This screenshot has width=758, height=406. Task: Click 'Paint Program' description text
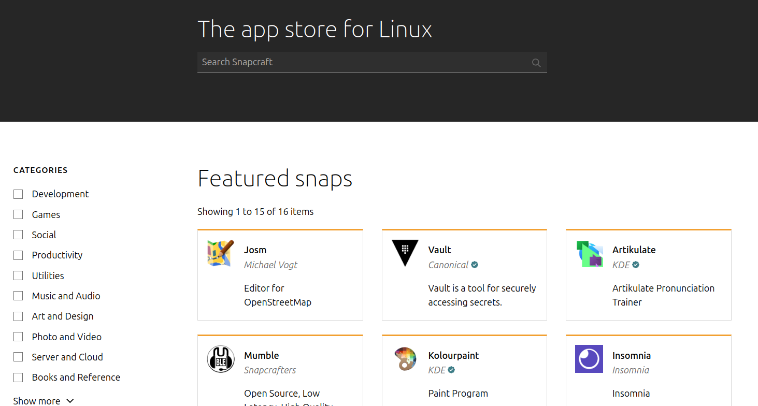pos(458,394)
